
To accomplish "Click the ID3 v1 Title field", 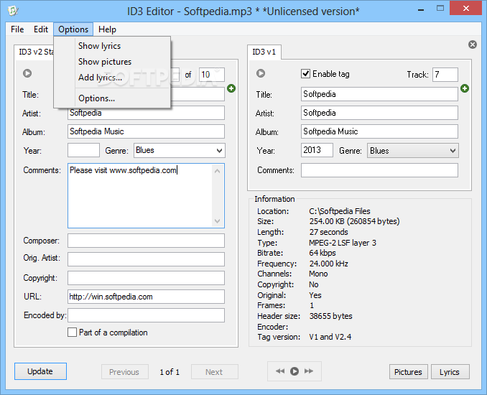I will tap(379, 94).
